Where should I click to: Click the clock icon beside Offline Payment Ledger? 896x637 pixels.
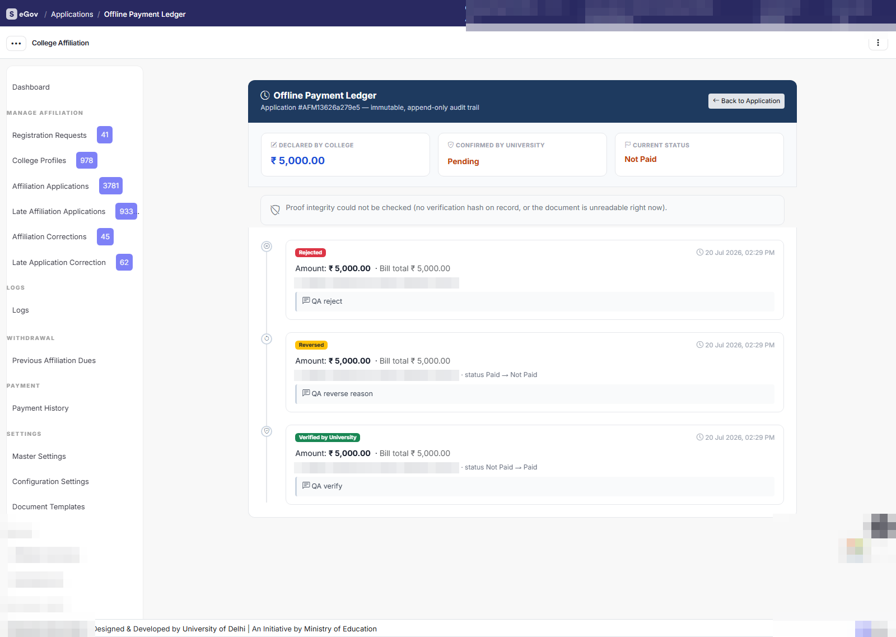(265, 95)
